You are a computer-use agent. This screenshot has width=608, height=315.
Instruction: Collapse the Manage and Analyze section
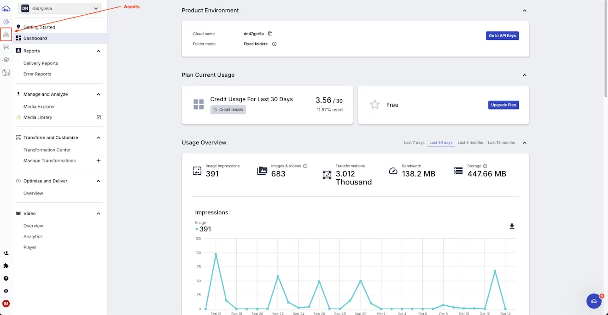point(99,94)
